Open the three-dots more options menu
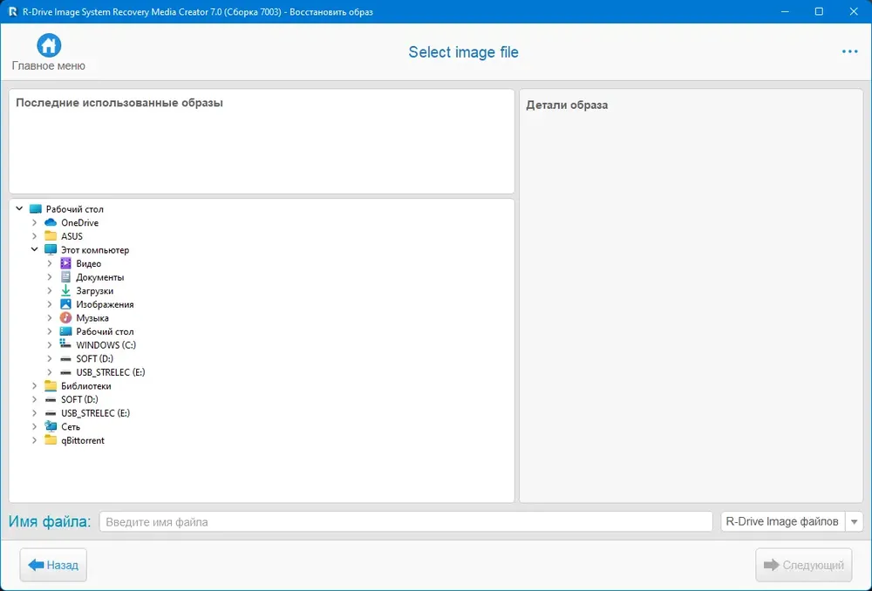 849,51
